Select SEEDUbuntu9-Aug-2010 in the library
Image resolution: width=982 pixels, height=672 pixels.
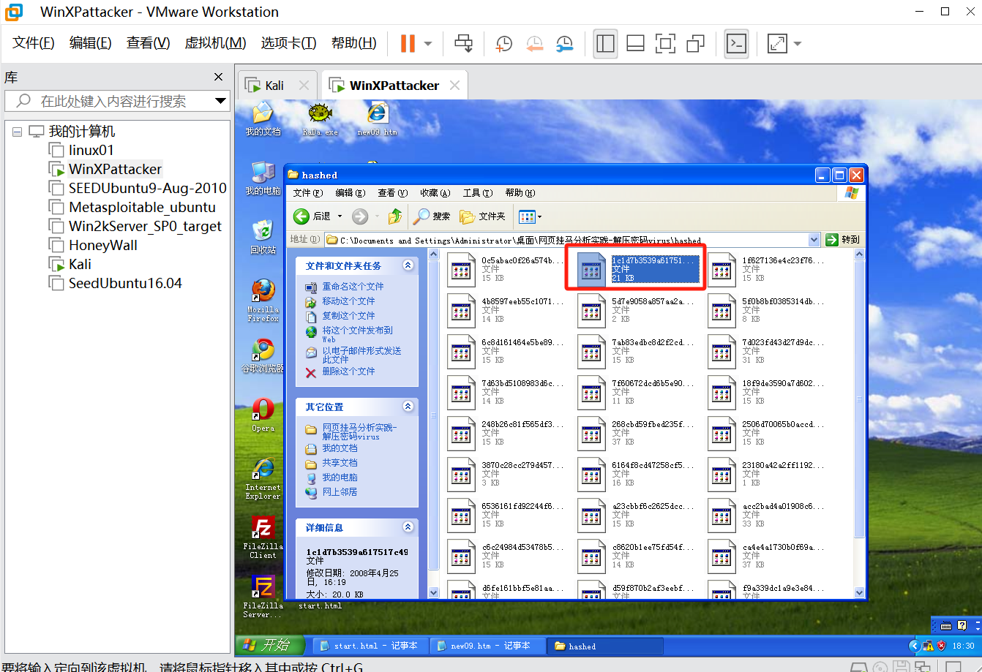pyautogui.click(x=148, y=188)
